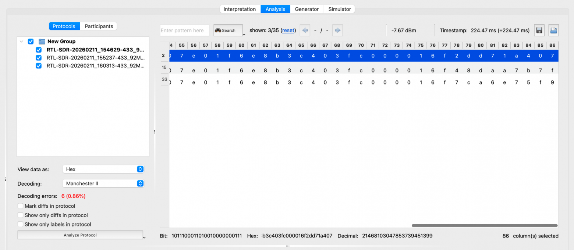This screenshot has width=574, height=250.
Task: Go to previous search result arrow
Action: pos(305,31)
